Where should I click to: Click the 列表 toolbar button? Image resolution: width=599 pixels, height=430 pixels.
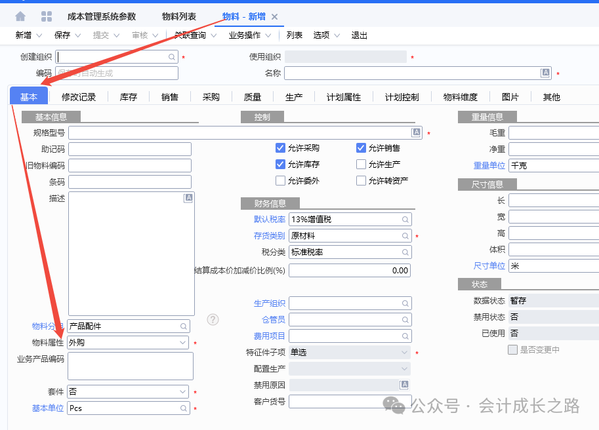[295, 35]
